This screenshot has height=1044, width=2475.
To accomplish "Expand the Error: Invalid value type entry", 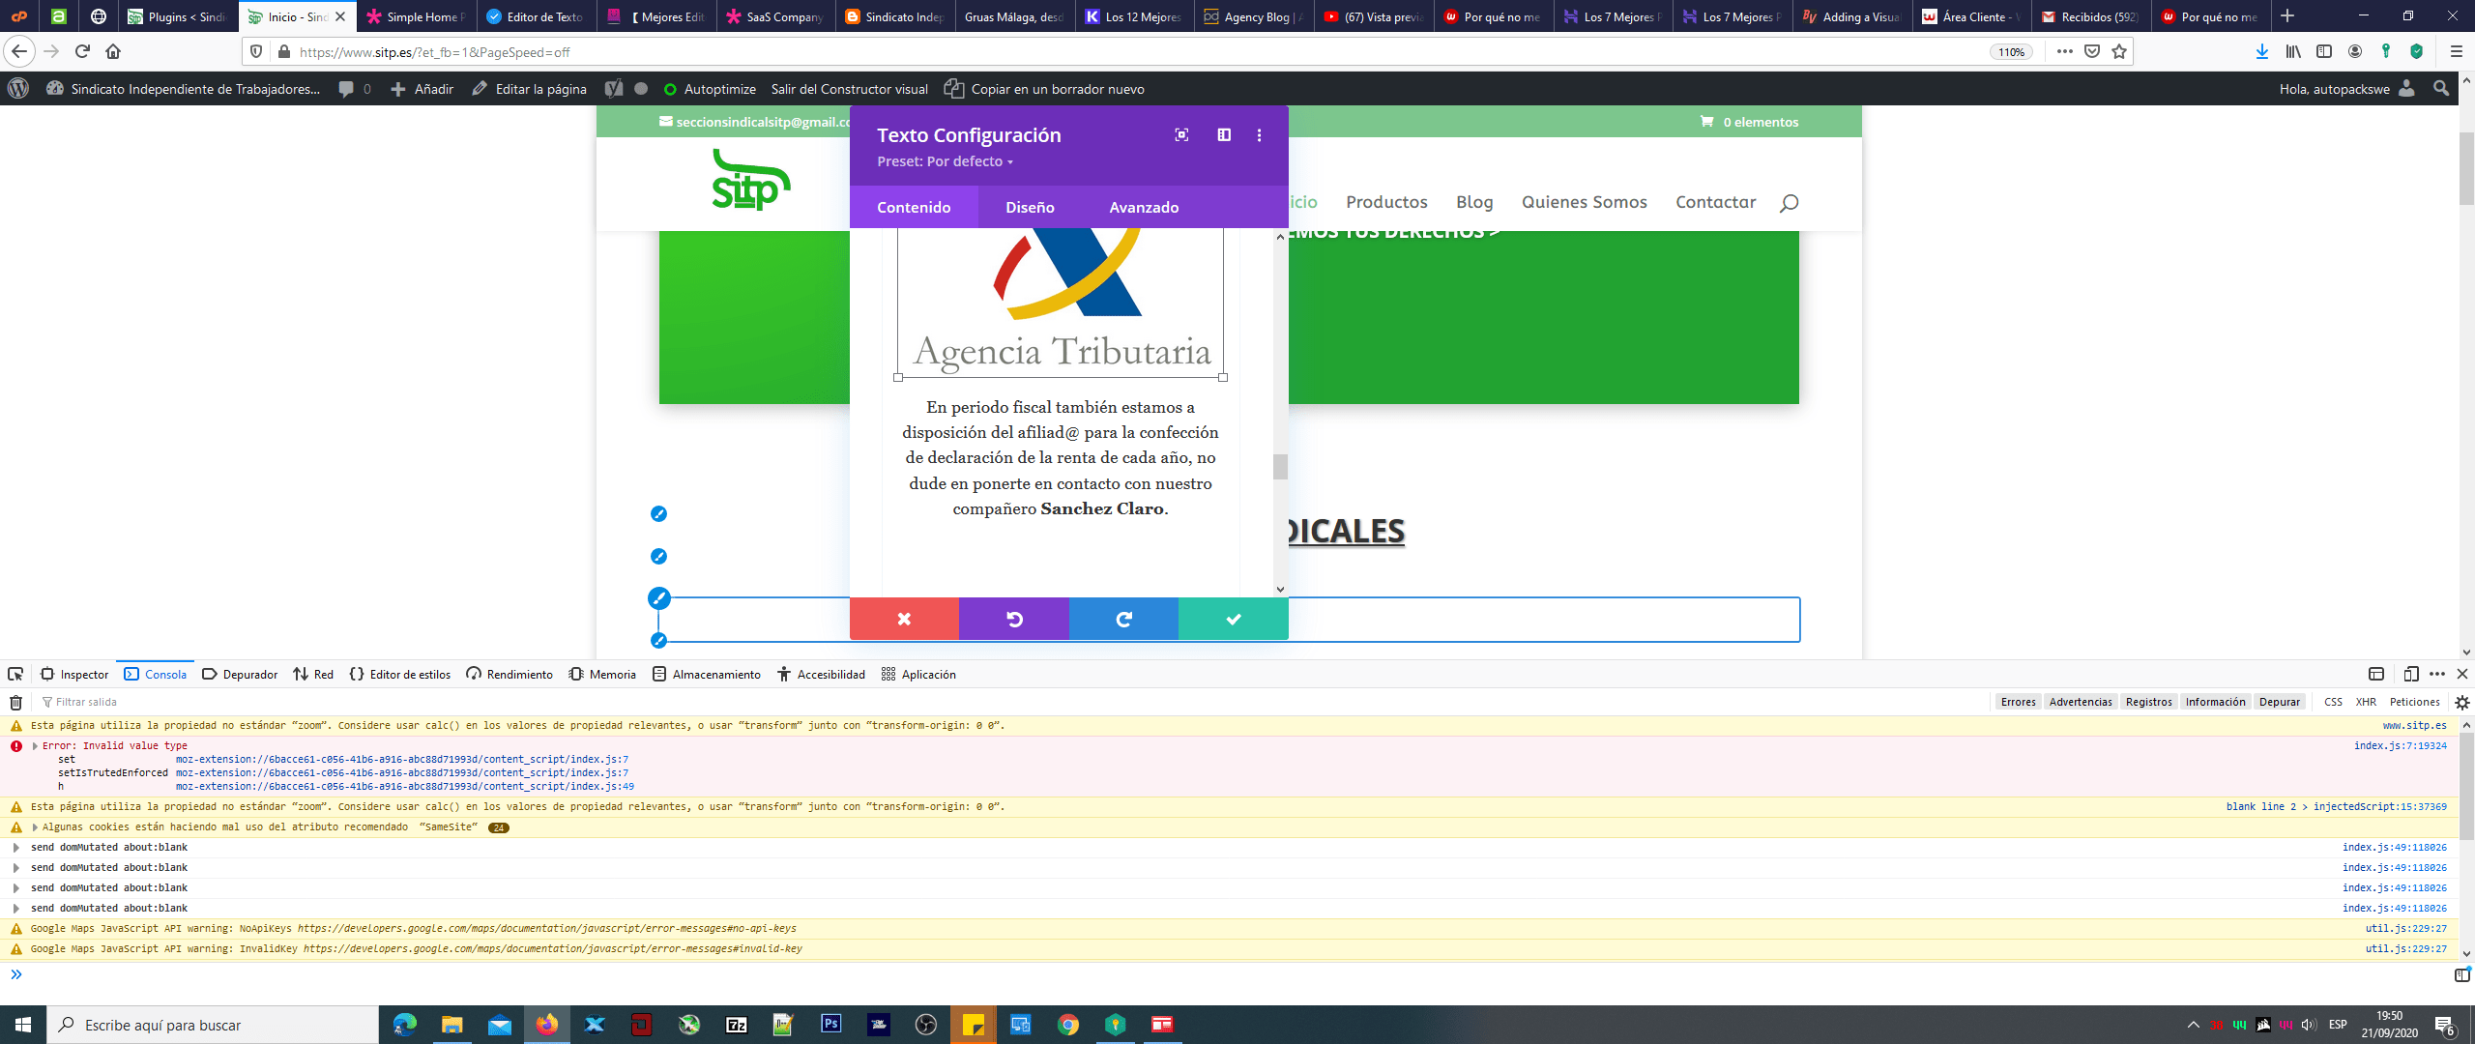I will point(35,745).
